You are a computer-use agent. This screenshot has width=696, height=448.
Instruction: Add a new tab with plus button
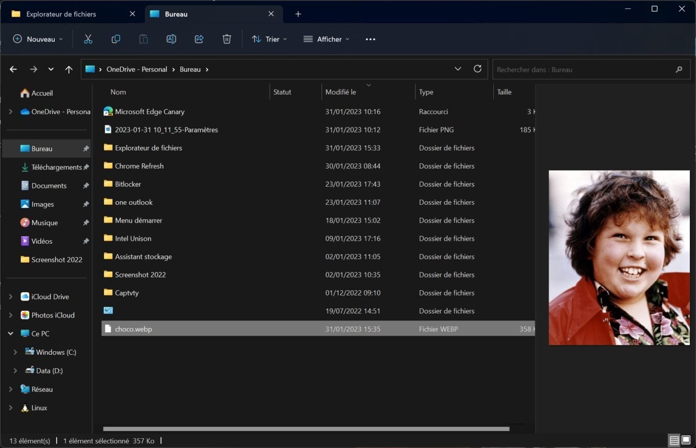298,14
